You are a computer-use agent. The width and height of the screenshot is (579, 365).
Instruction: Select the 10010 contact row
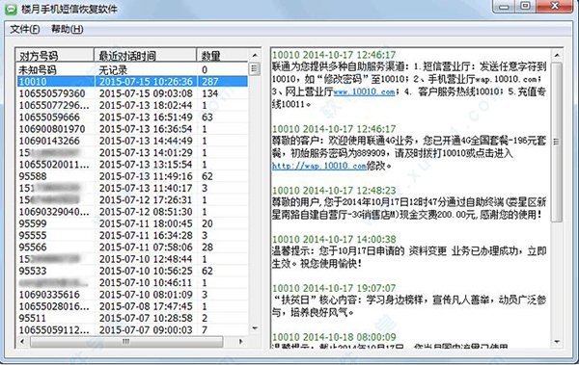point(132,82)
